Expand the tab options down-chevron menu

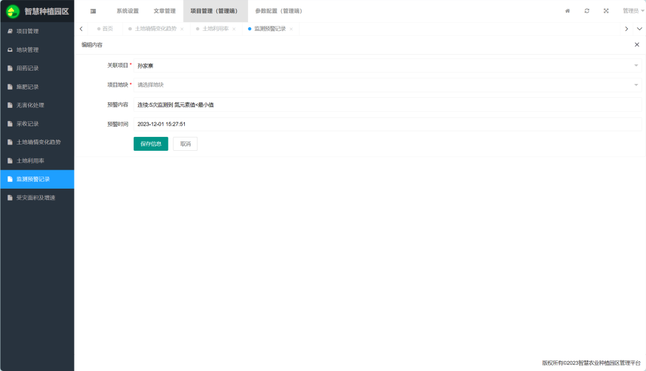click(x=639, y=29)
